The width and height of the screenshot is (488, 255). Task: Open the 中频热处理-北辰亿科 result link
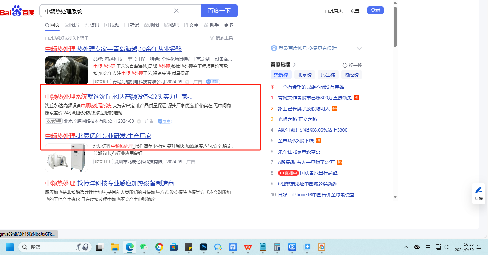(98, 136)
